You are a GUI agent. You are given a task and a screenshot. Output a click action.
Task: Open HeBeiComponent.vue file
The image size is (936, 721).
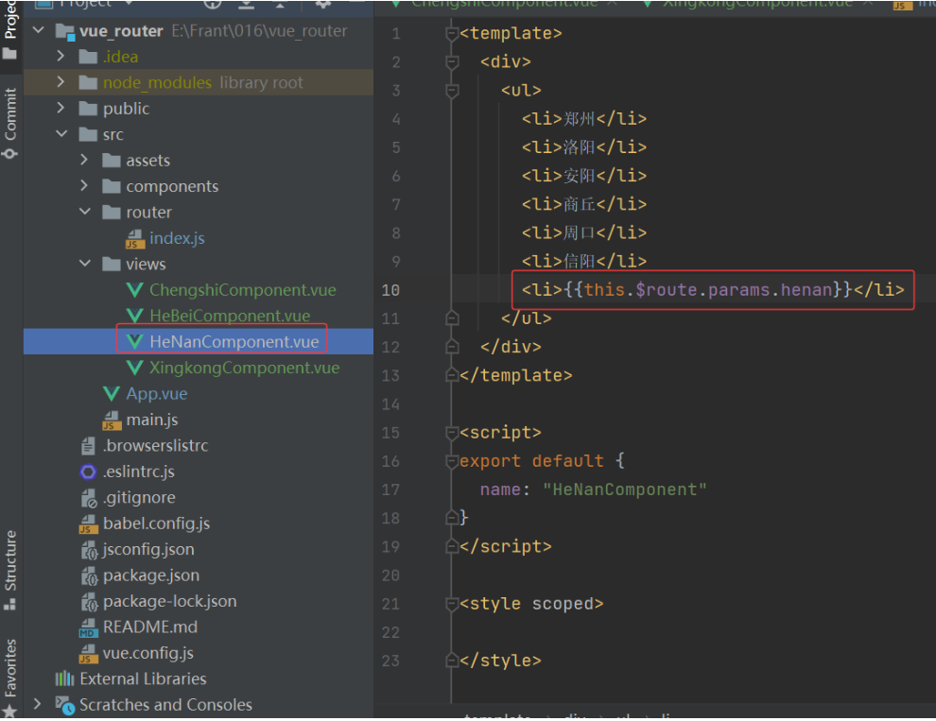tap(230, 316)
